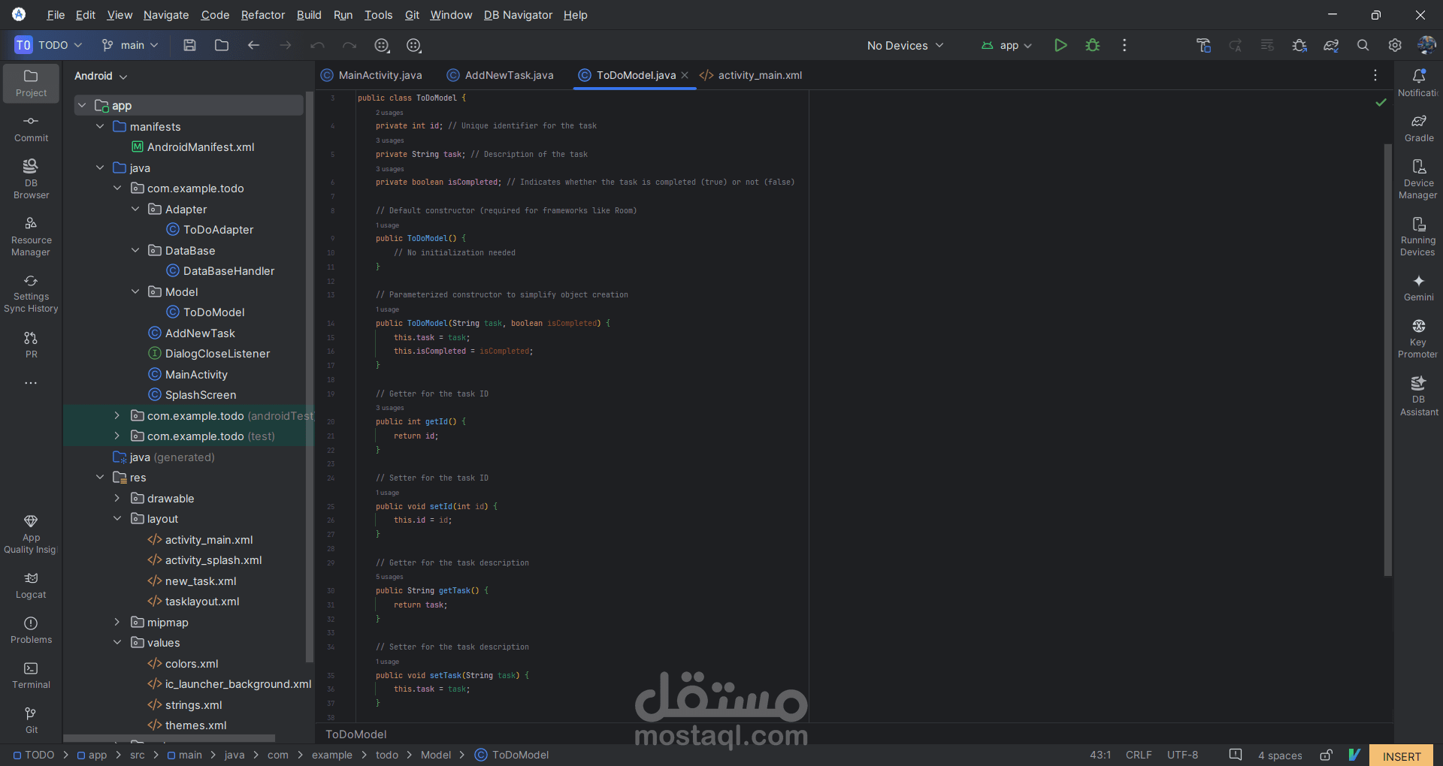Start debugging with the bug icon
The width and height of the screenshot is (1443, 766).
tap(1093, 45)
